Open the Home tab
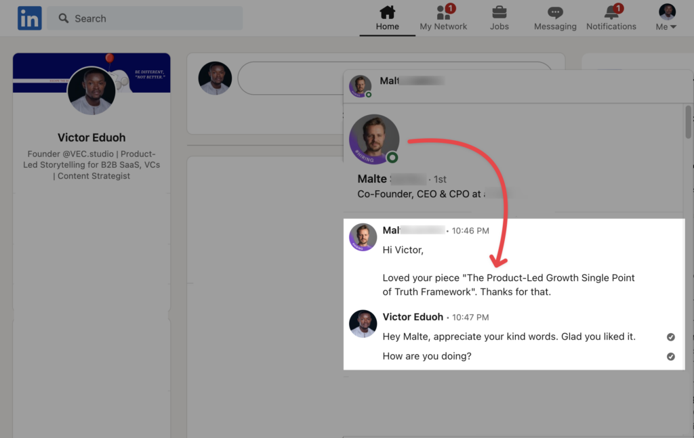Viewport: 694px width, 438px height. coord(387,18)
